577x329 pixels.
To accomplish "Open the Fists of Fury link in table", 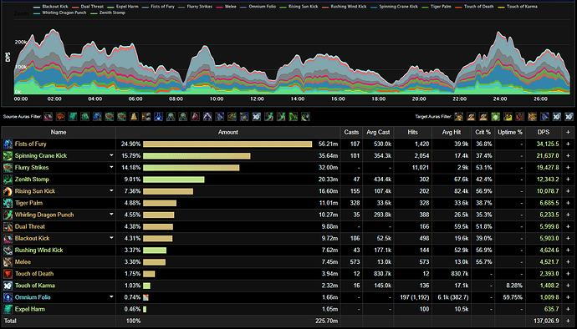I will (31, 144).
